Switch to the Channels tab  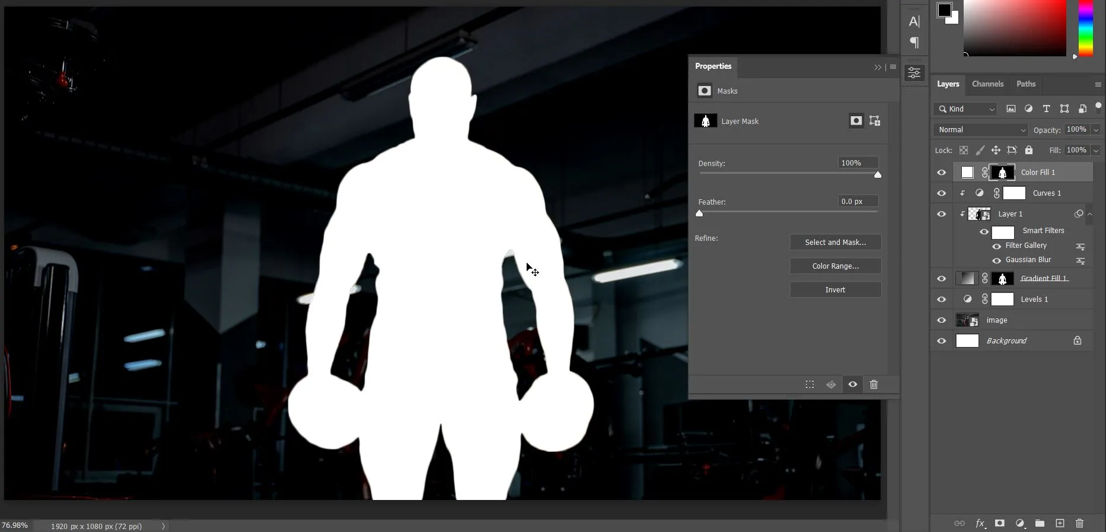pyautogui.click(x=987, y=84)
